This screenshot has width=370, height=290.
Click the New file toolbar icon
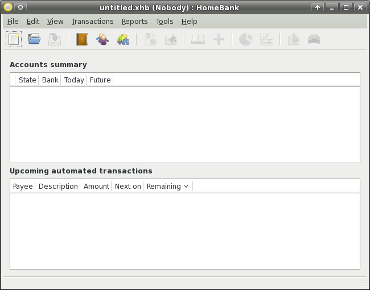click(x=14, y=39)
